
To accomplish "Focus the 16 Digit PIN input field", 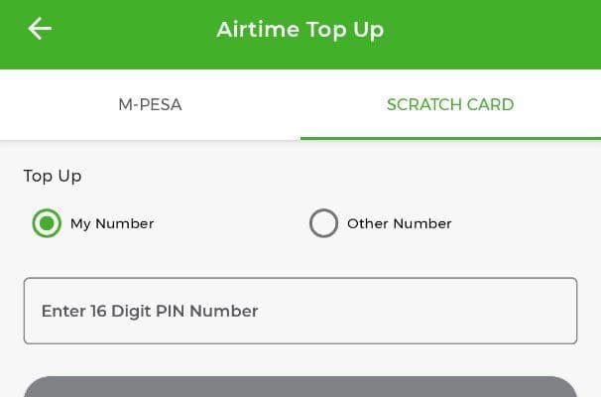I will pyautogui.click(x=300, y=311).
